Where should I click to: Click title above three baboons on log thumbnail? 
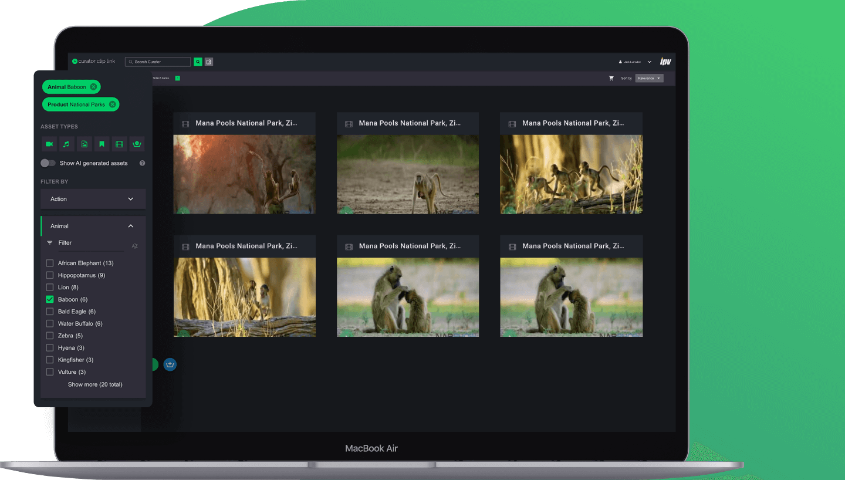pyautogui.click(x=573, y=123)
